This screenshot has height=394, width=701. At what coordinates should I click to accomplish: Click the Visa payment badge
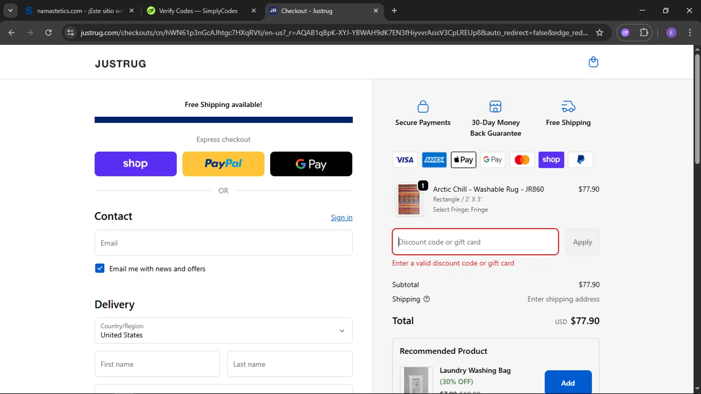tap(405, 160)
